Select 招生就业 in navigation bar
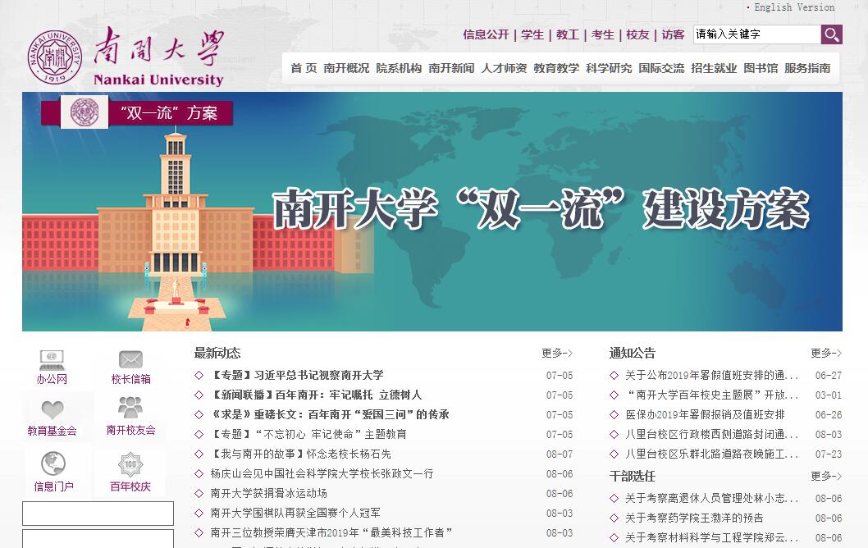This screenshot has width=868, height=548. point(714,68)
